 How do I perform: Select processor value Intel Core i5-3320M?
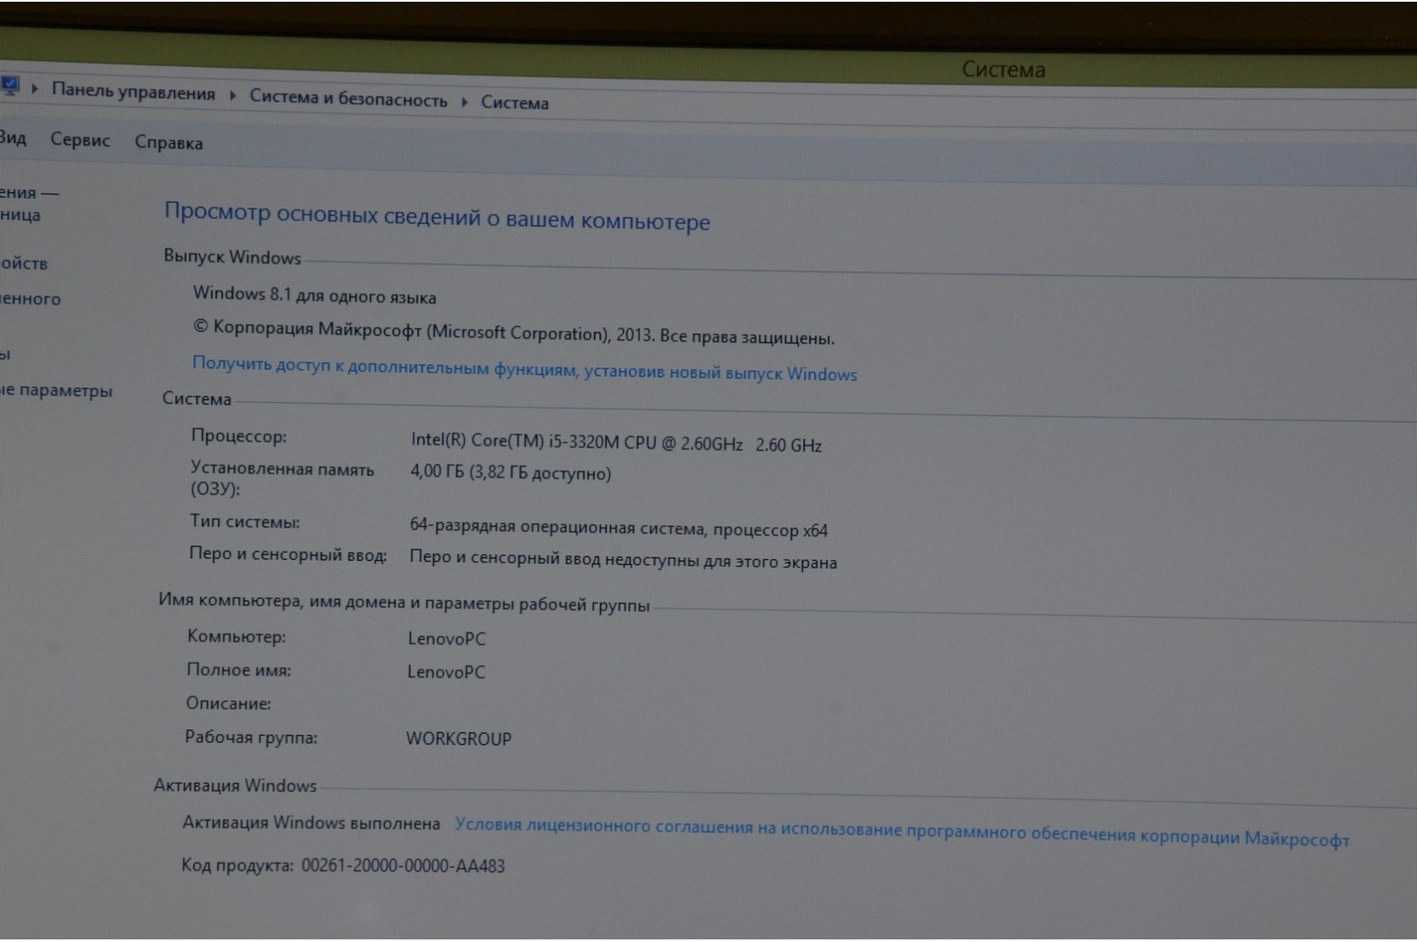[x=616, y=442]
